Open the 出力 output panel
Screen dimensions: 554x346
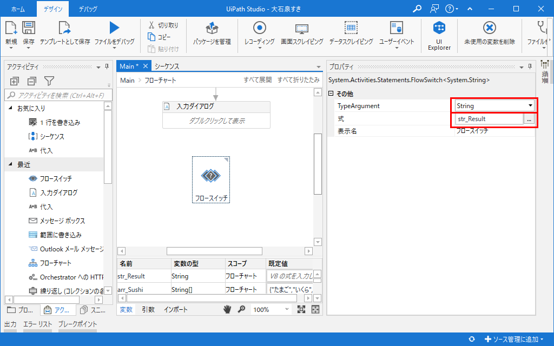pos(10,324)
